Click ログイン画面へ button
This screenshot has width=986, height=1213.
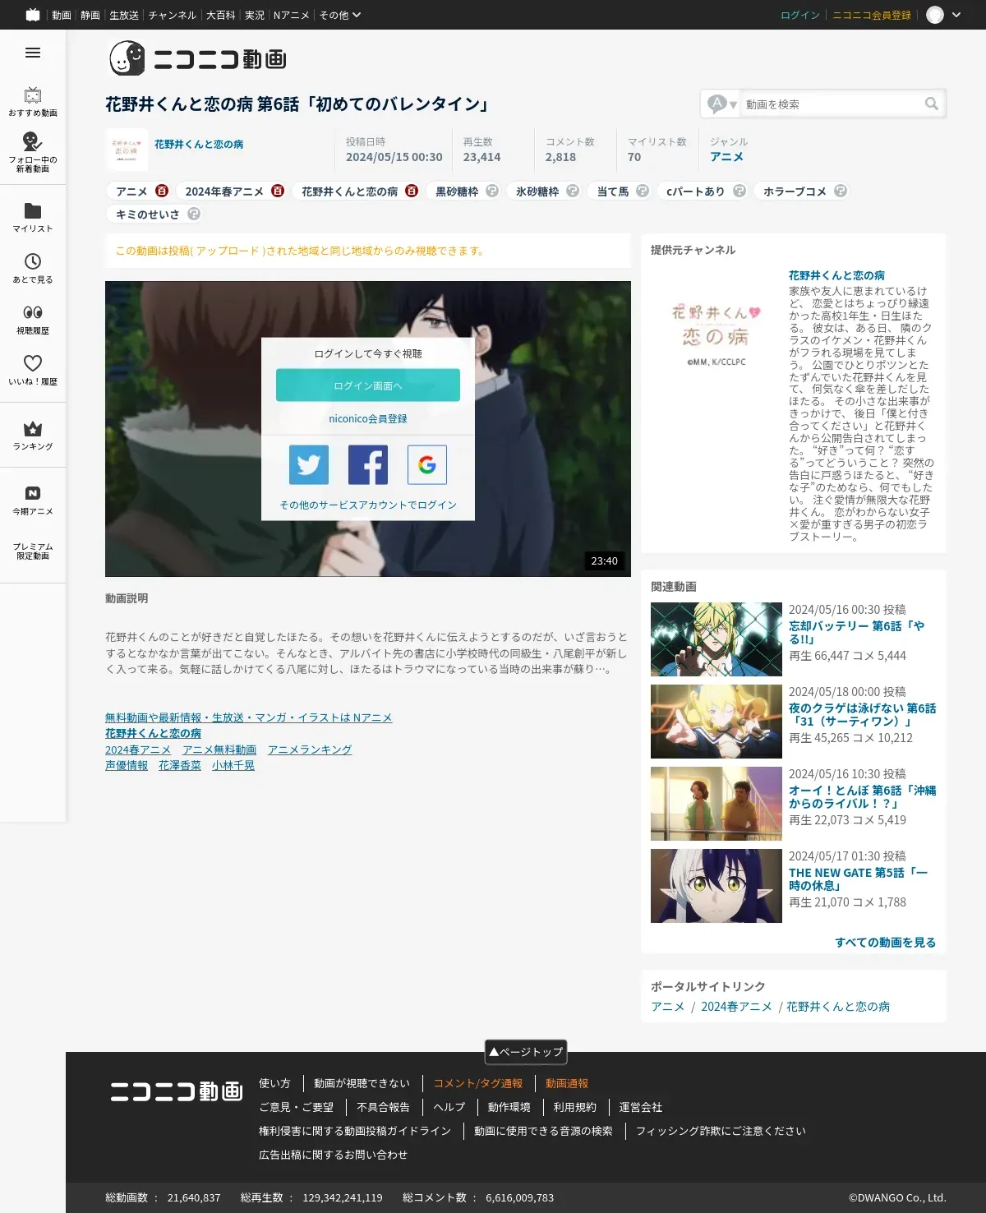click(x=368, y=385)
